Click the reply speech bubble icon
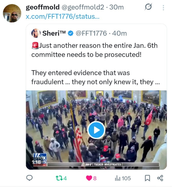Screen dimensions: 172x190 [x=29, y=178]
